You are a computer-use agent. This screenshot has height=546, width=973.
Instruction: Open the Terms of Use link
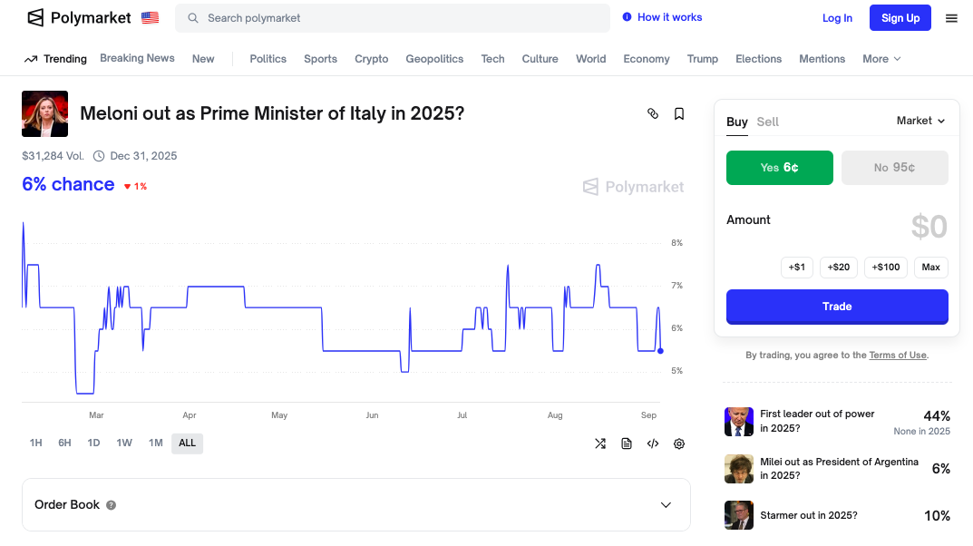coord(898,356)
